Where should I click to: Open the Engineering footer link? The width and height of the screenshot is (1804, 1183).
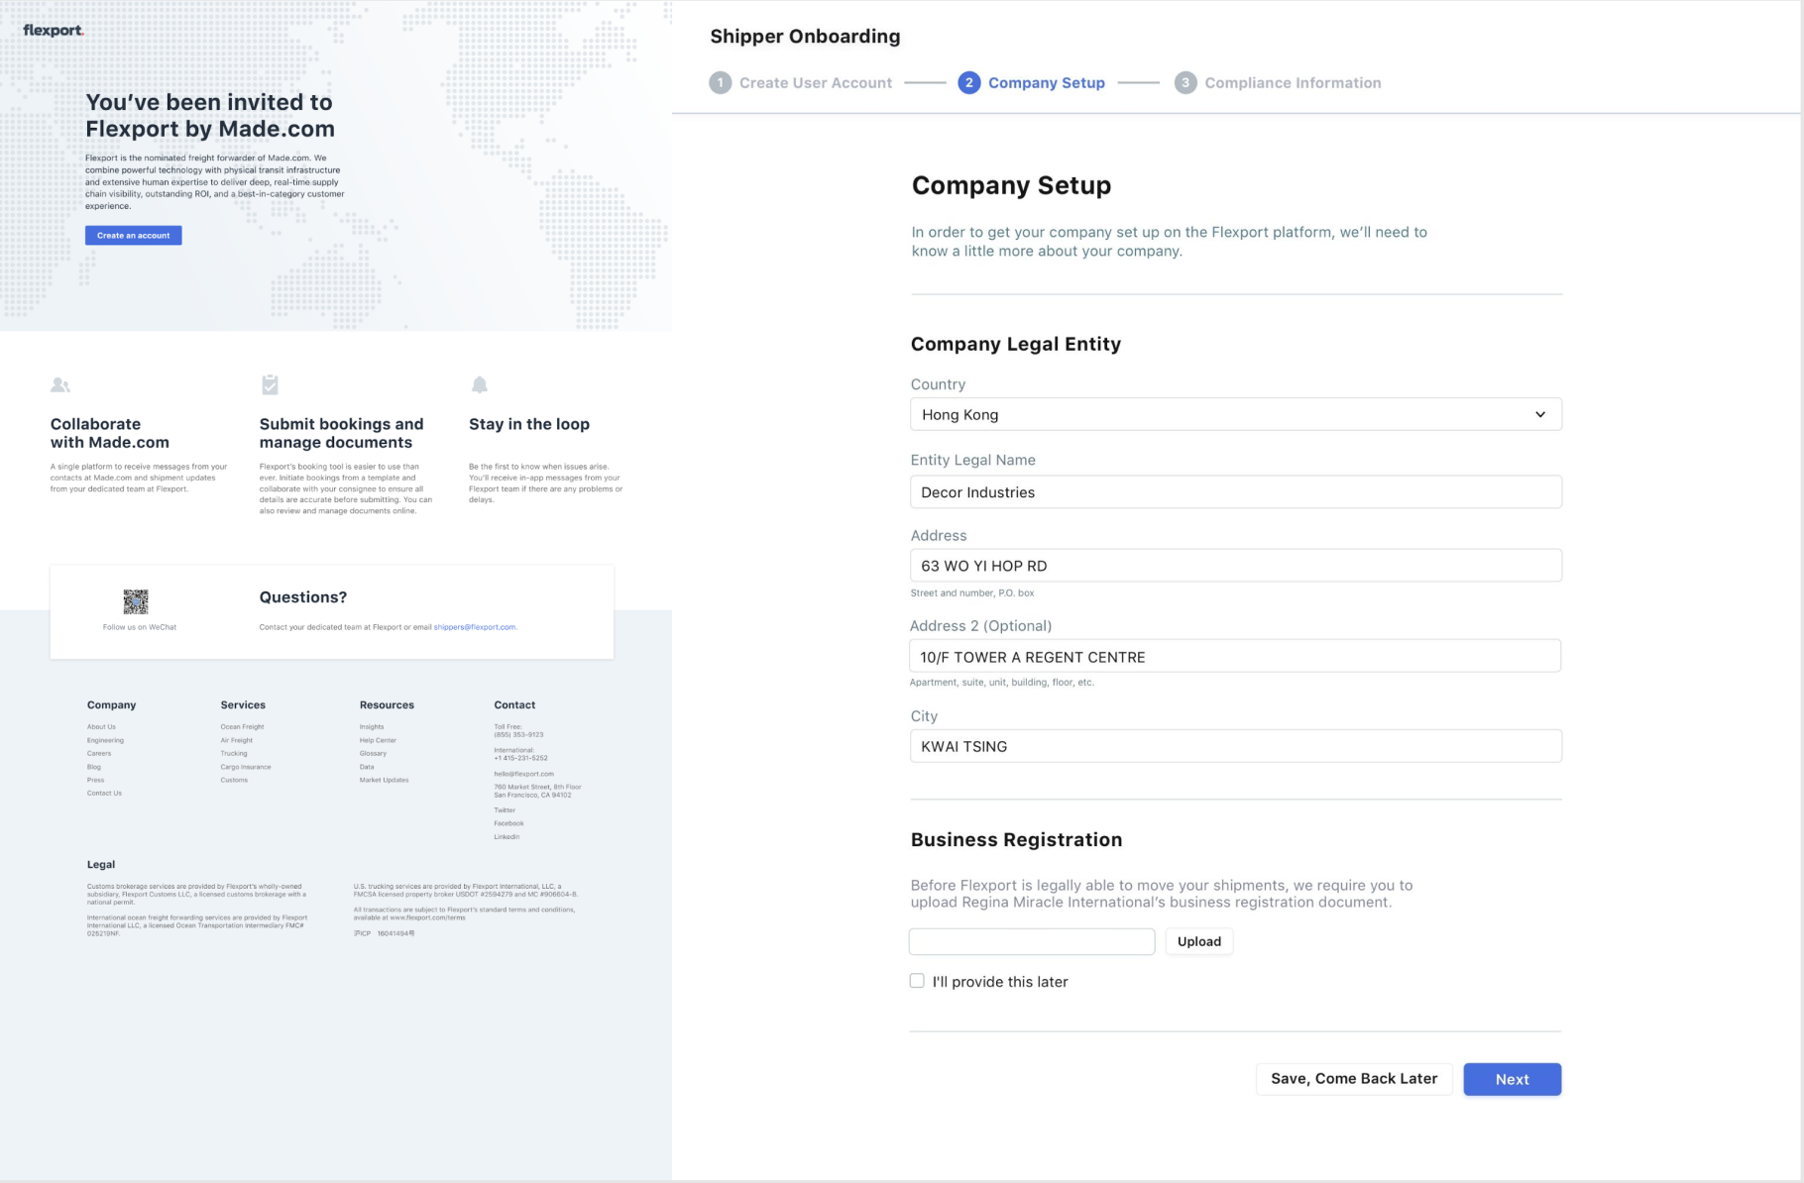(x=105, y=740)
